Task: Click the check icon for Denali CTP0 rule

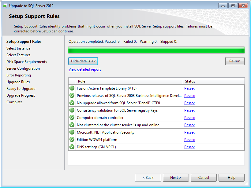Action: point(72,103)
